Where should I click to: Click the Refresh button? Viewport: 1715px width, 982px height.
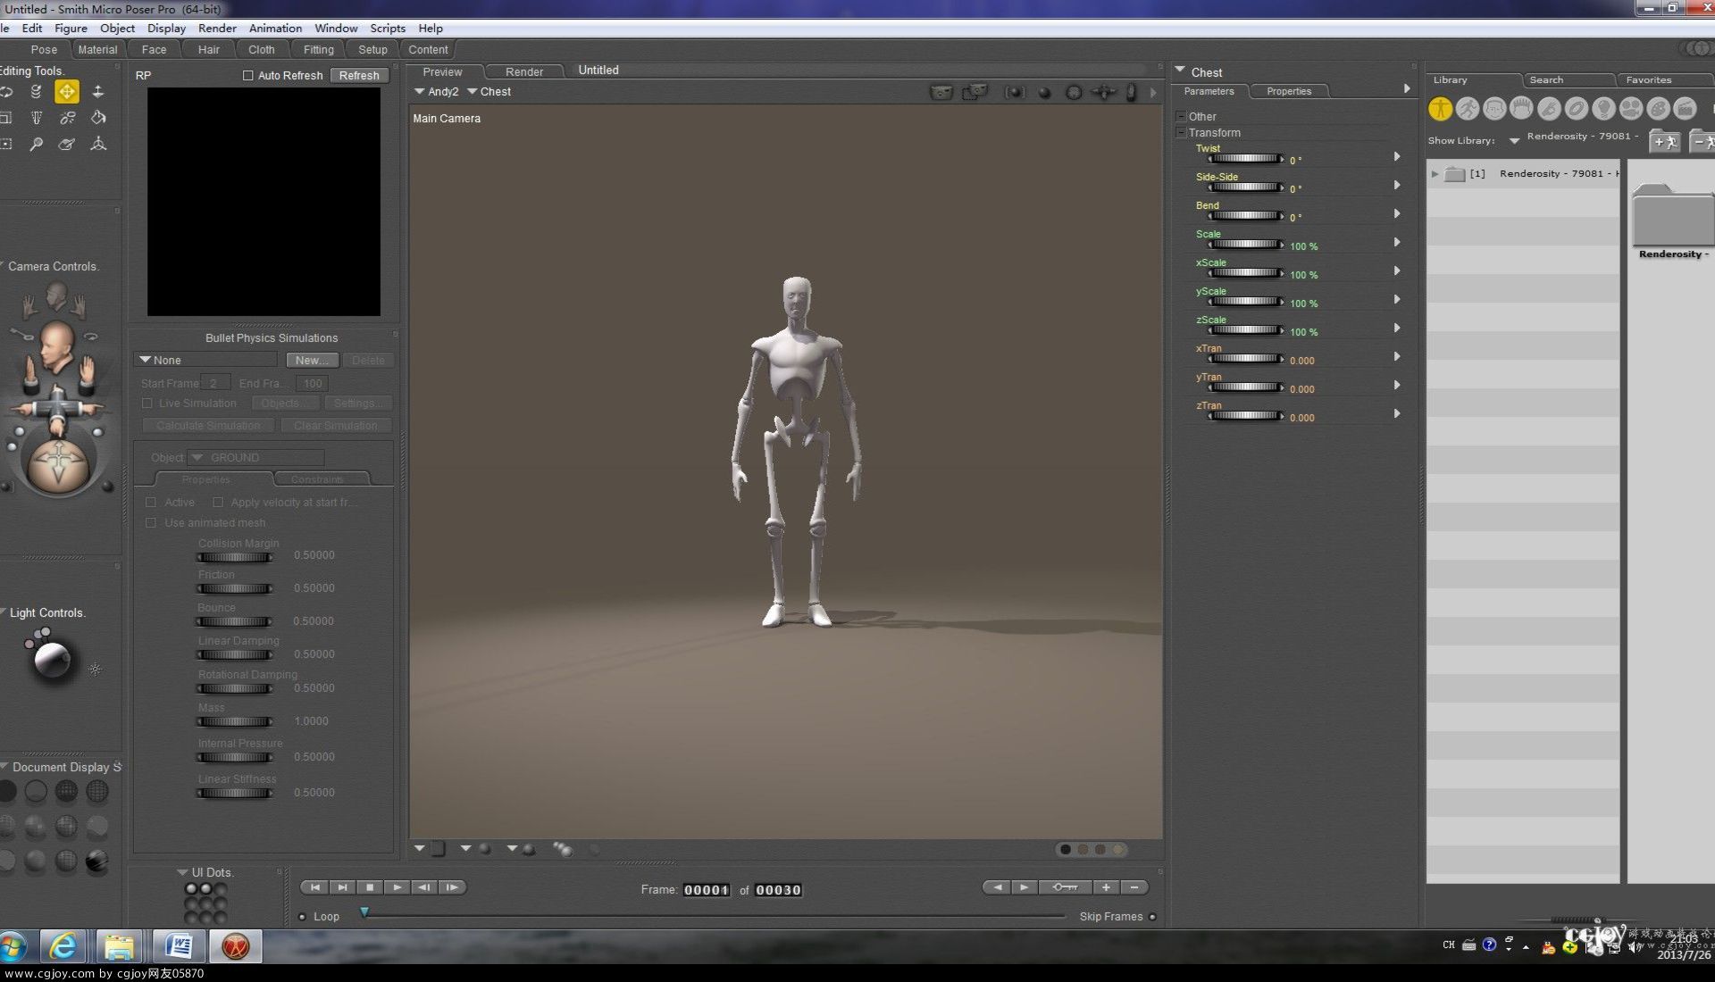359,75
